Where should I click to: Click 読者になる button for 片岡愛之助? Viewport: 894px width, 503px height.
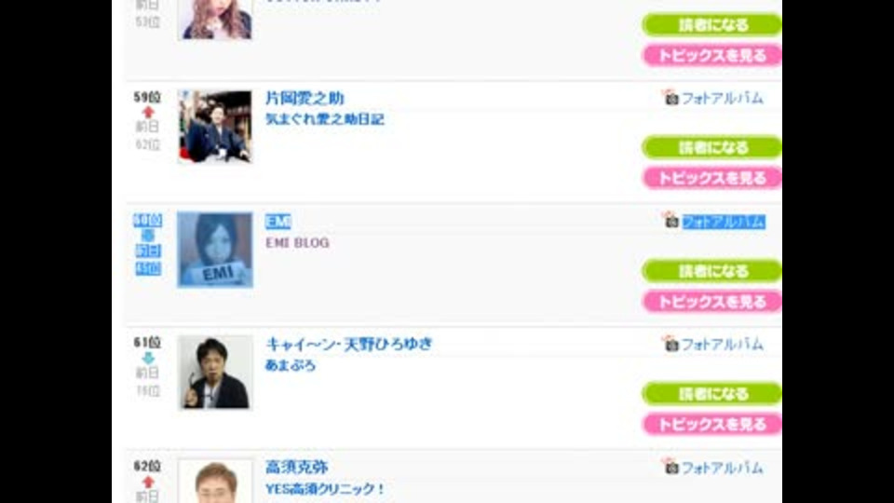click(711, 147)
